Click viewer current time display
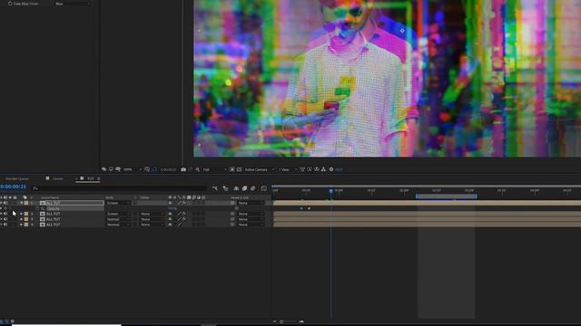This screenshot has height=326, width=581. coord(169,169)
